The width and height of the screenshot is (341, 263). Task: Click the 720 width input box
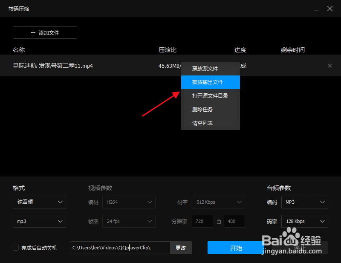pyautogui.click(x=202, y=221)
